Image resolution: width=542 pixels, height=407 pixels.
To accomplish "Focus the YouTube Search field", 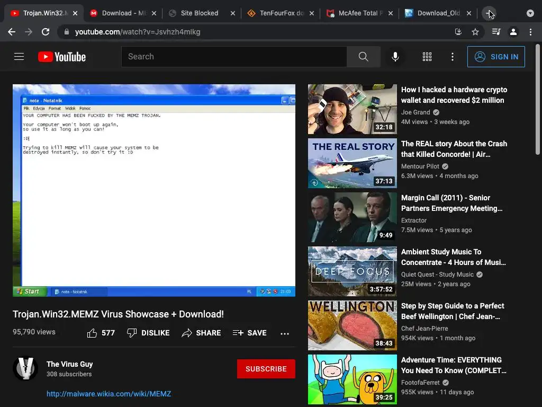I will pos(234,56).
